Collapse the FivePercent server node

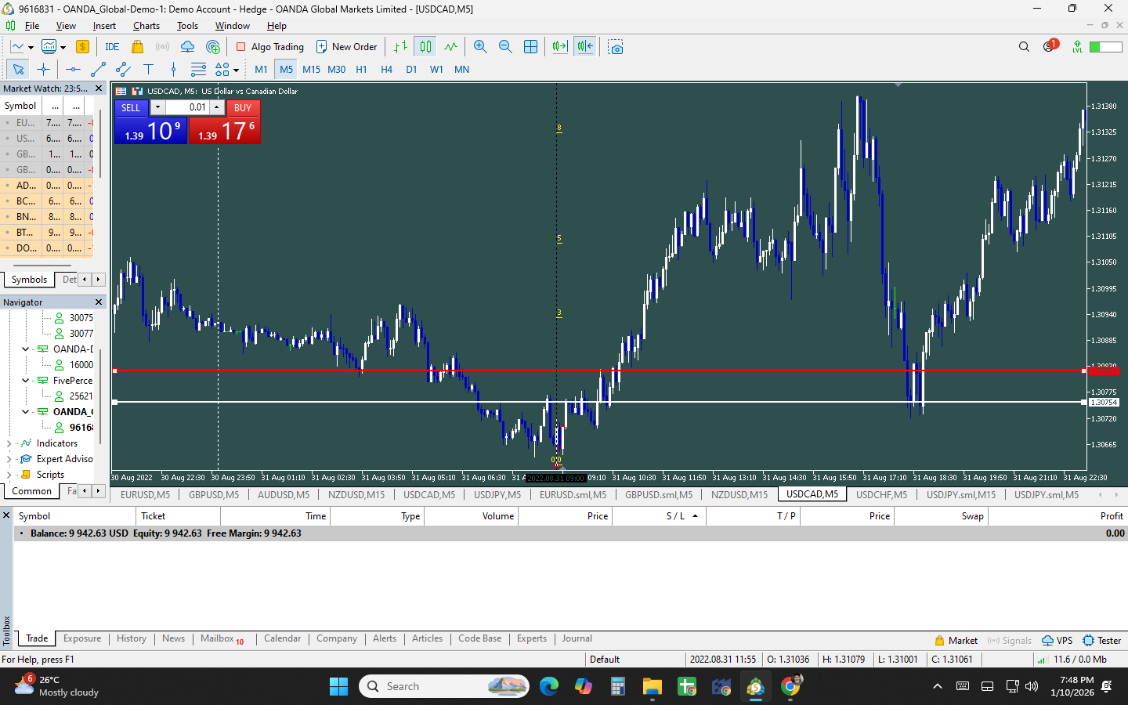(25, 381)
